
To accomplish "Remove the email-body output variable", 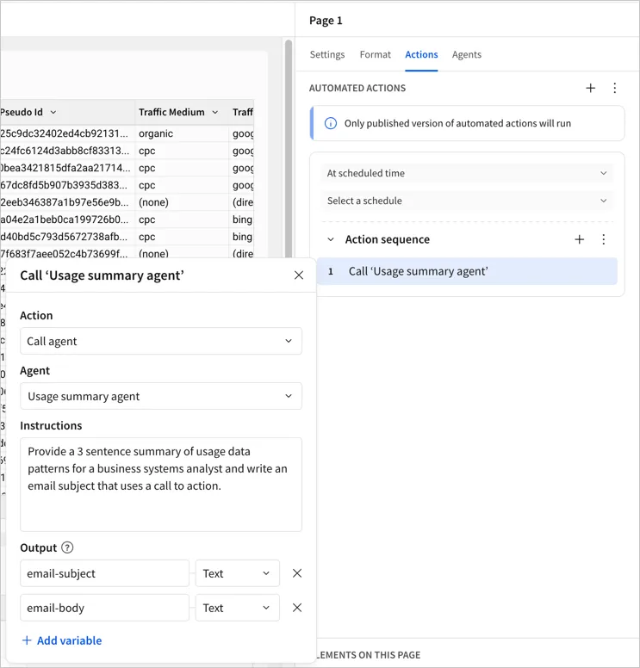I will click(297, 608).
